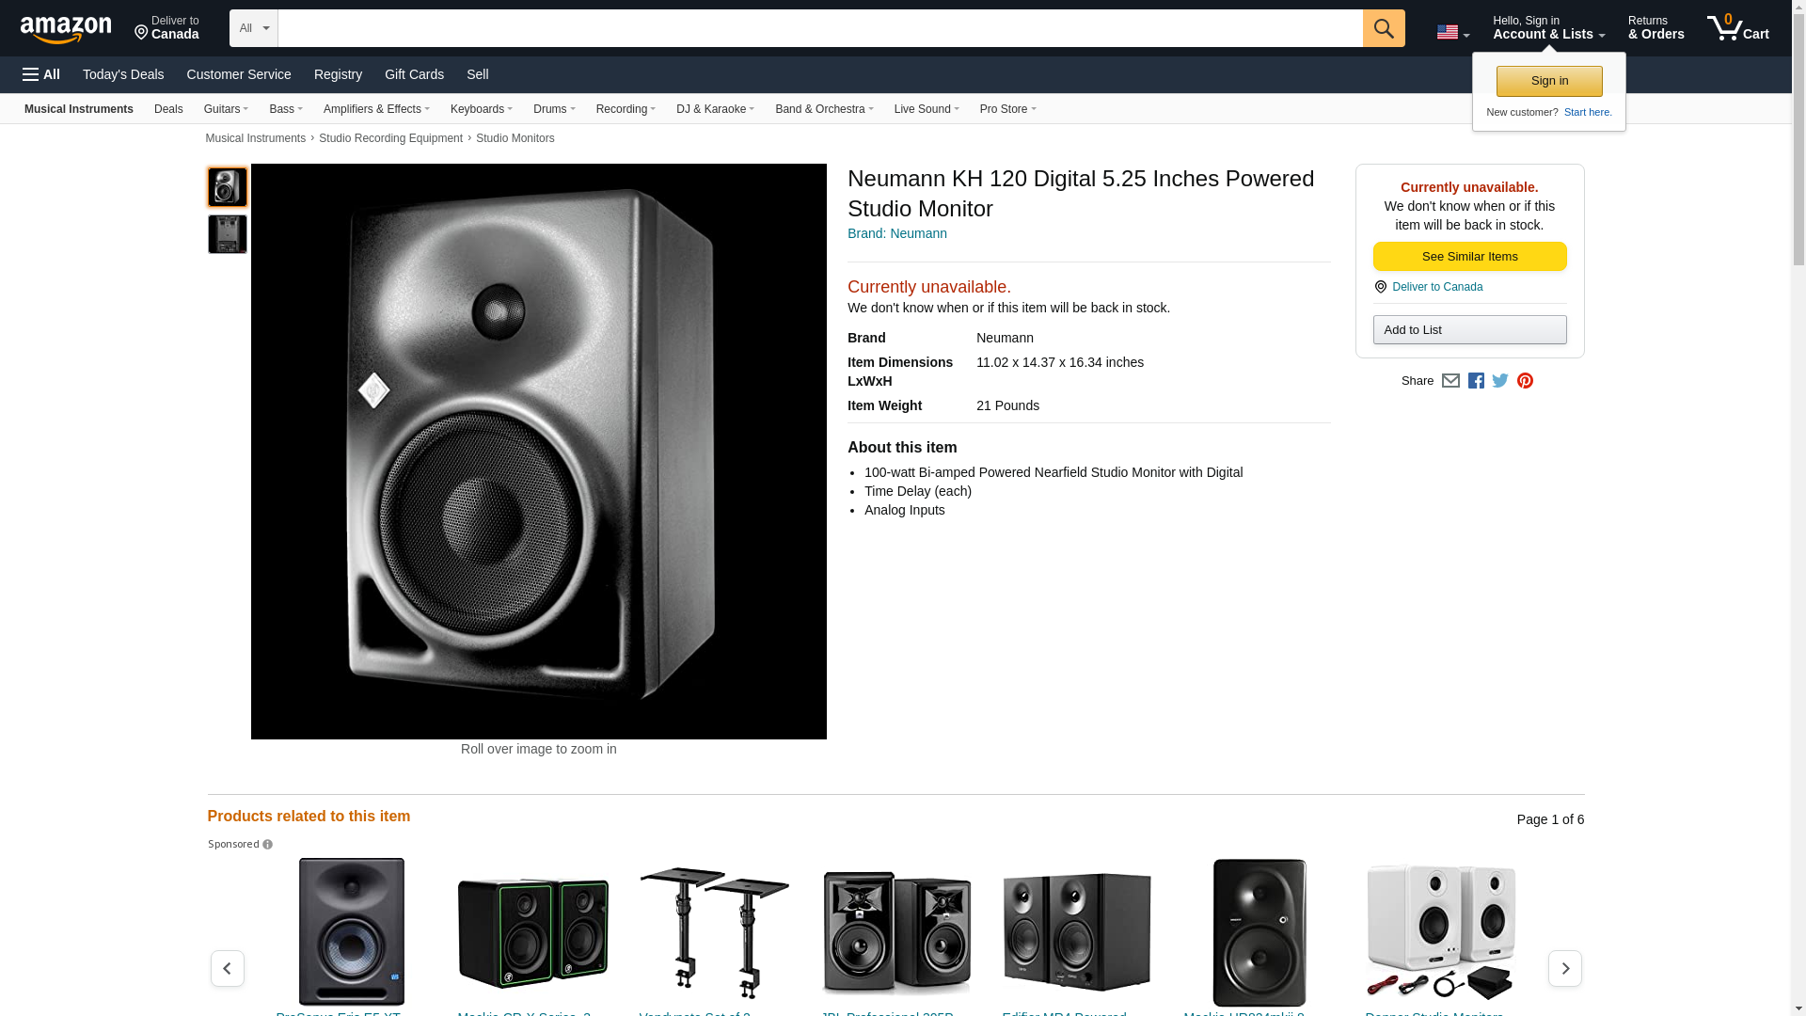This screenshot has height=1016, width=1806.
Task: Expand the Guitars category dropdown
Action: 226,109
